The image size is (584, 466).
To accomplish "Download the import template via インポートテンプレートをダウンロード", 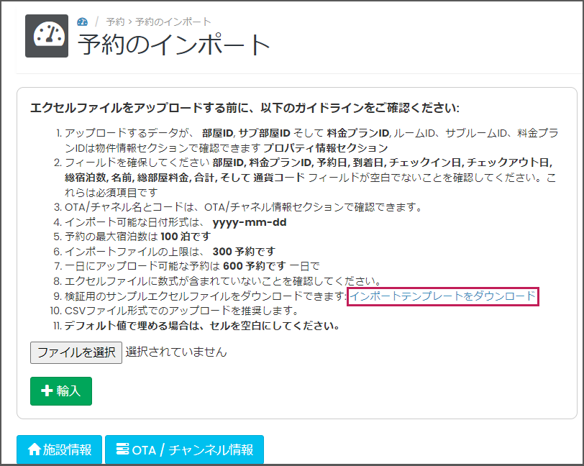I will 442,296.
